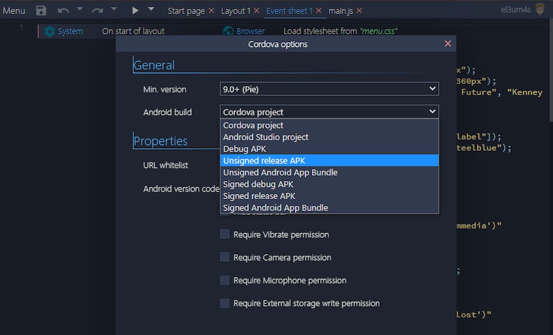
Task: Close the Layout 1 tab
Action: tap(257, 11)
